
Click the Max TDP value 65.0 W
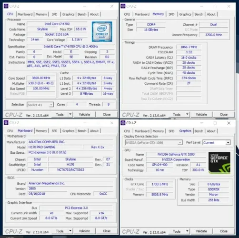coord(81,29)
